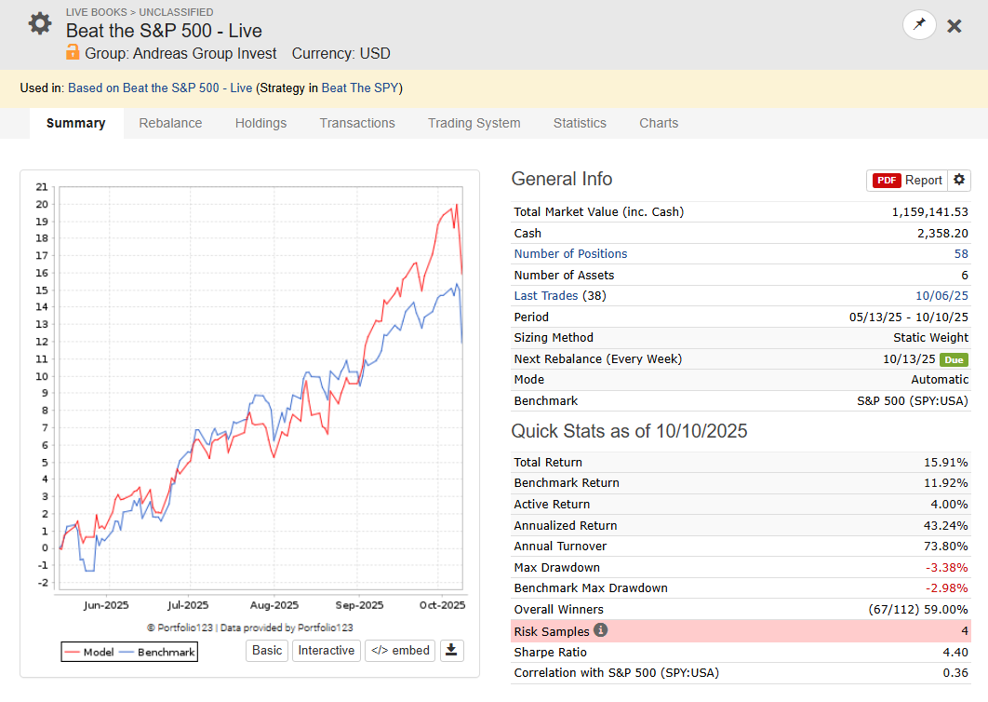Open the Transactions tab
This screenshot has height=702, width=988.
[x=357, y=123]
